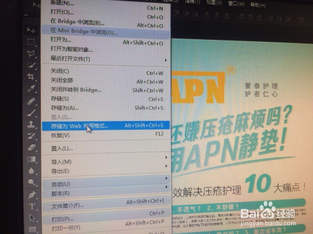313x234 pixels.
Task: Select the Gradient tool
Action: (31, 159)
